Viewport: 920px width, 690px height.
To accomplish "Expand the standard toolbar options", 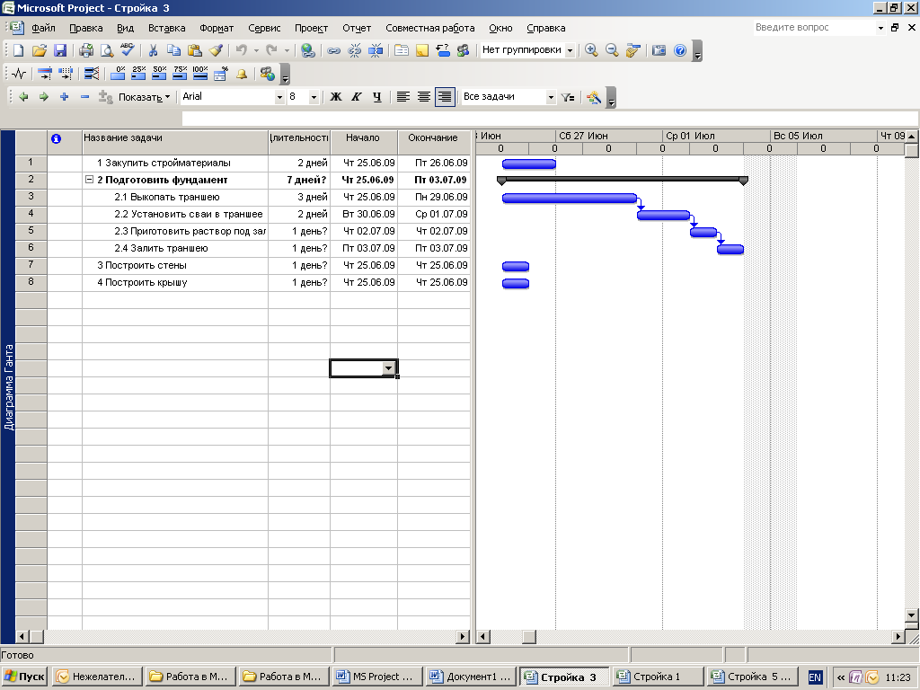I will [x=697, y=51].
